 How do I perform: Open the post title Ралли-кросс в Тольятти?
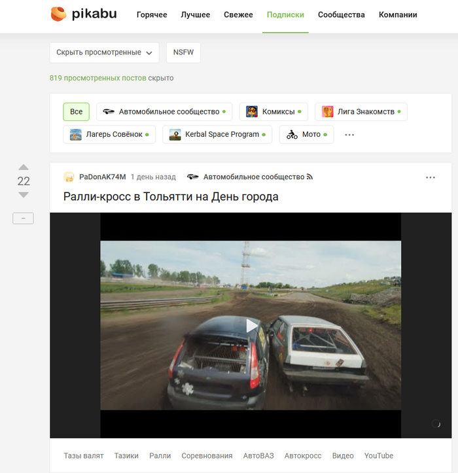point(171,196)
